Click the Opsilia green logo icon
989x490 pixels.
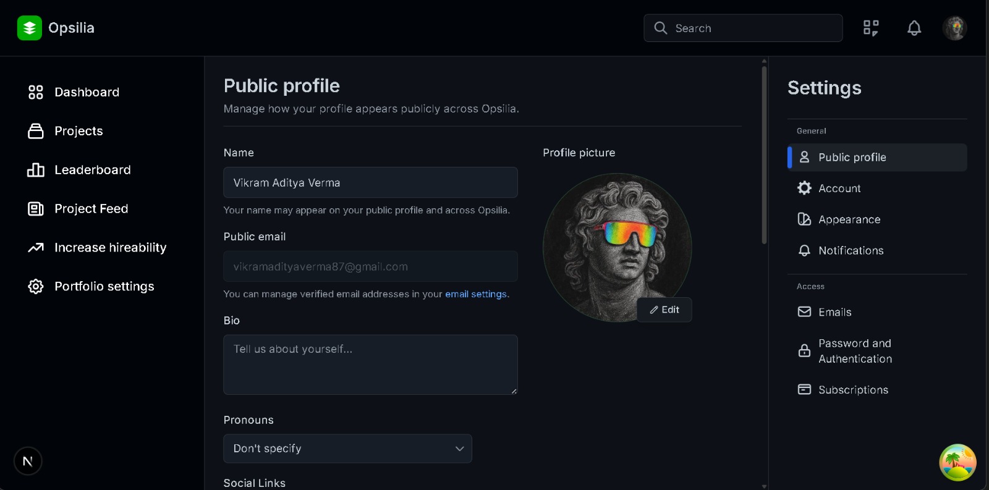(x=29, y=28)
